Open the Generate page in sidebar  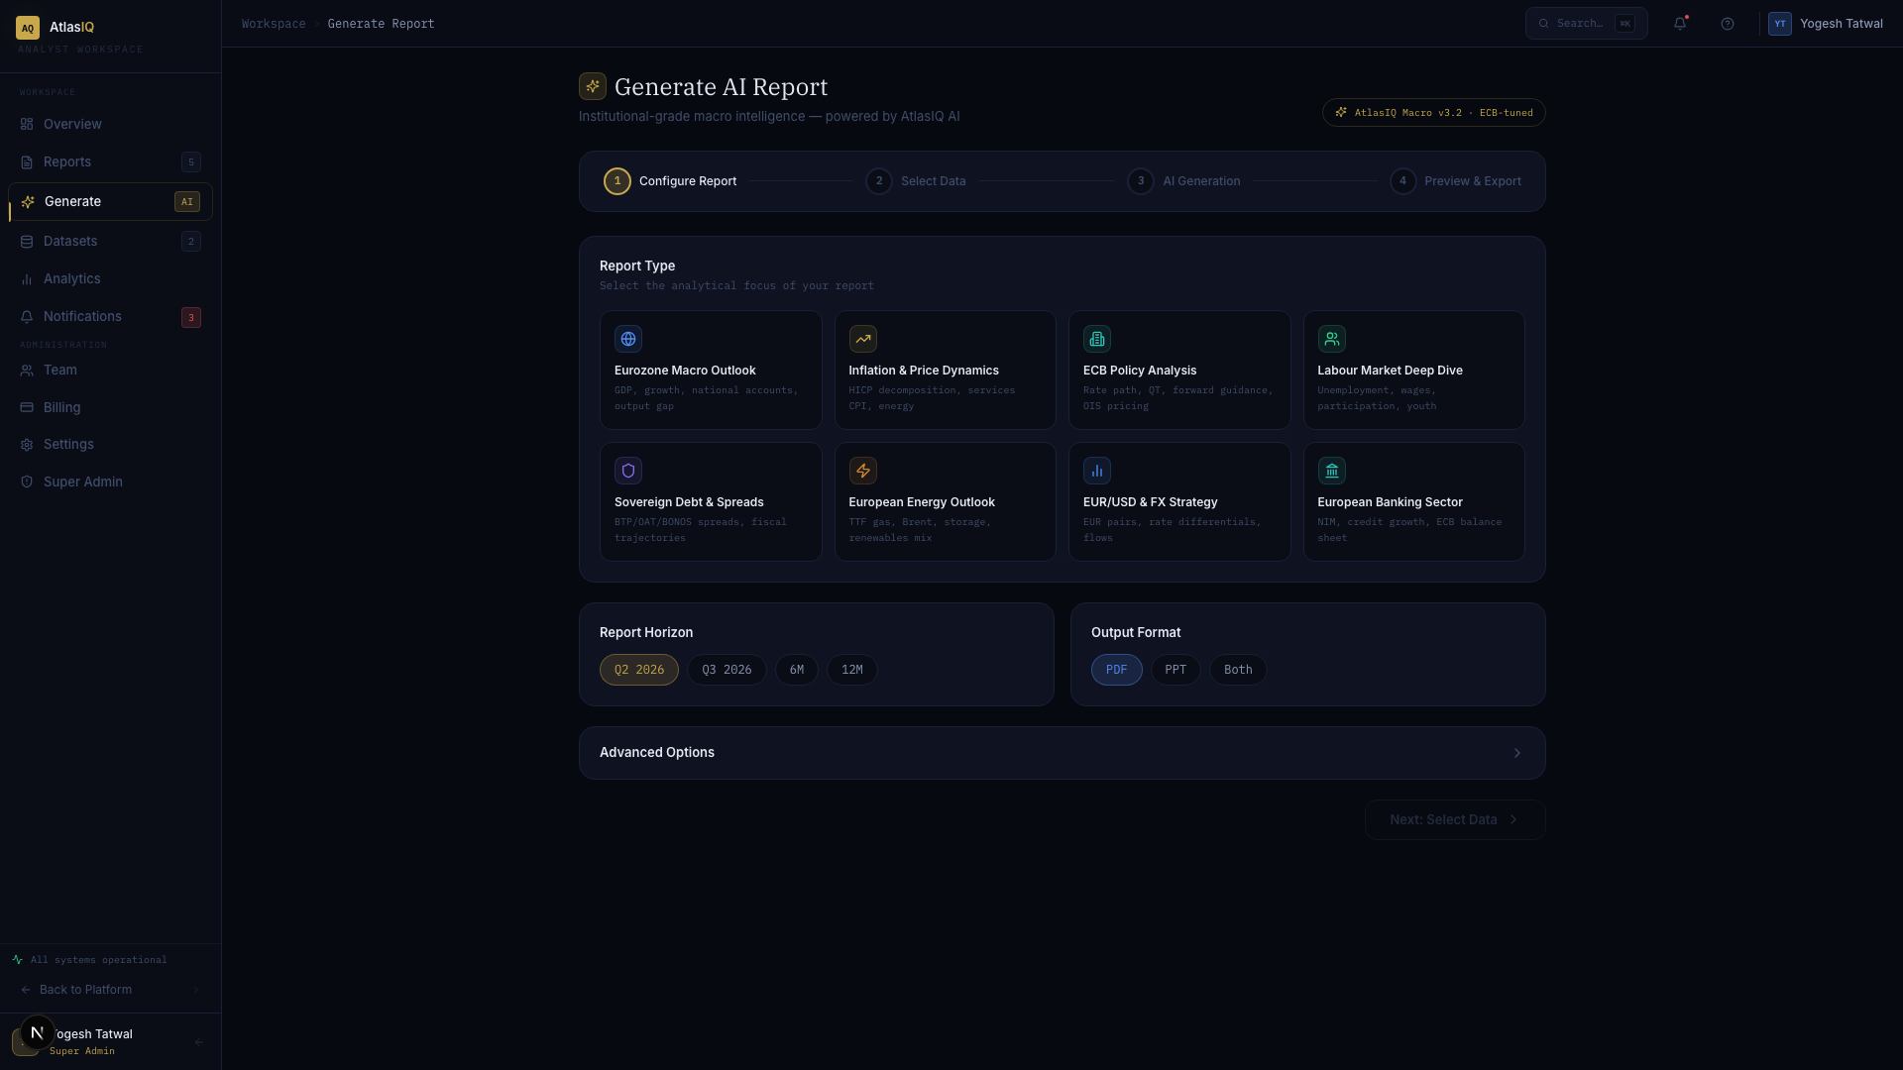(x=110, y=201)
